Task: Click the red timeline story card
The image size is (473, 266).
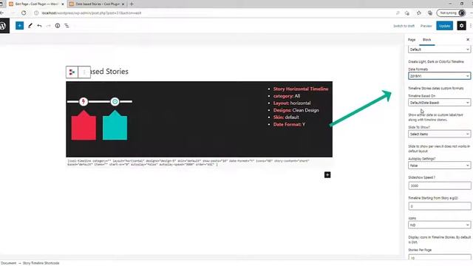Action: click(84, 125)
